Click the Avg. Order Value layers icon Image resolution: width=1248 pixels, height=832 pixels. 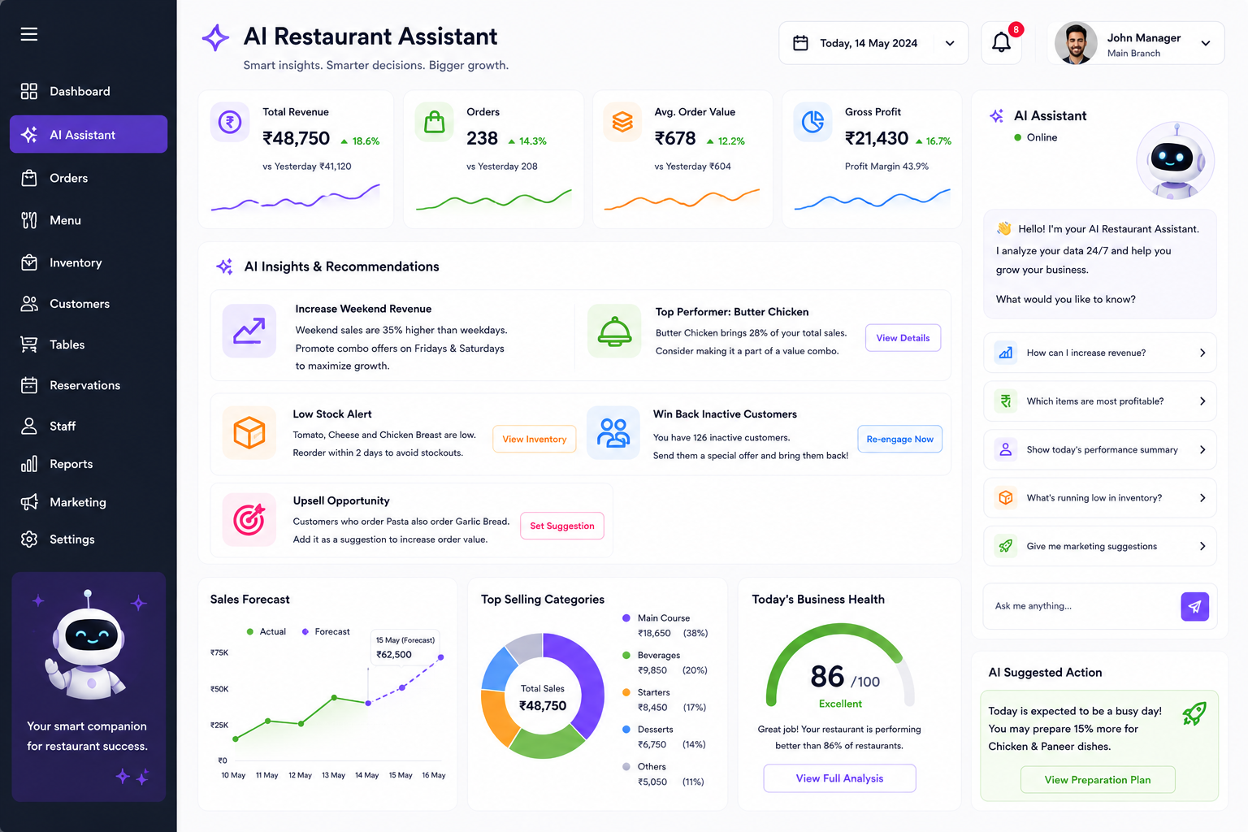click(622, 122)
